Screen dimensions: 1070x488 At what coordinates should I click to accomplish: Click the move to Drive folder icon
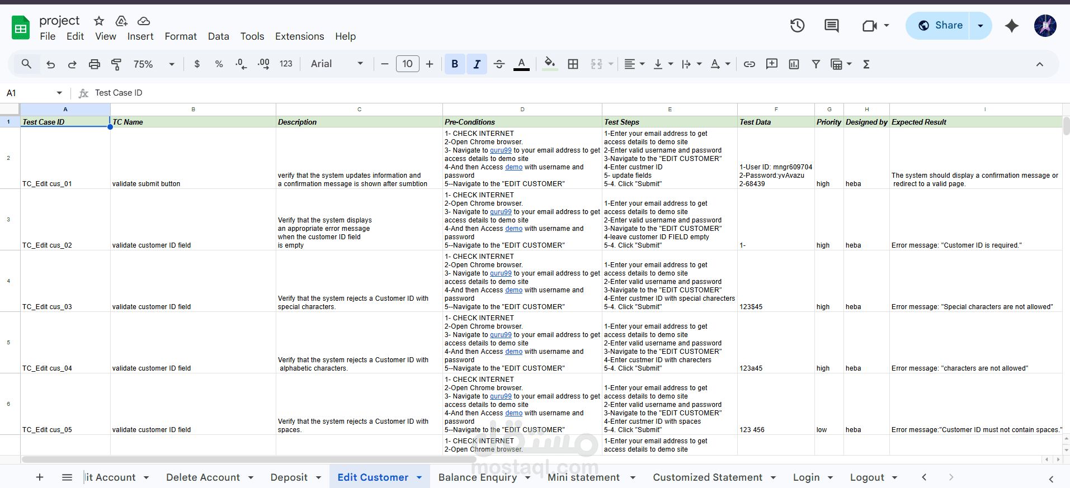121,21
